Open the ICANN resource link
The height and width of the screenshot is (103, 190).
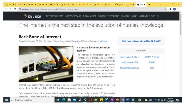coord(152,62)
